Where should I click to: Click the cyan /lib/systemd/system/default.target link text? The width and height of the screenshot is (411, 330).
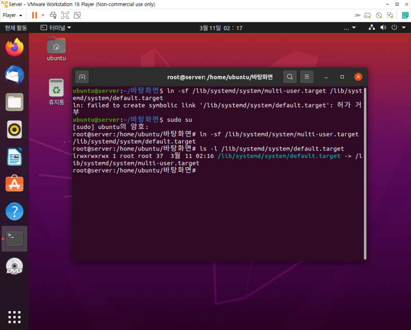279,156
